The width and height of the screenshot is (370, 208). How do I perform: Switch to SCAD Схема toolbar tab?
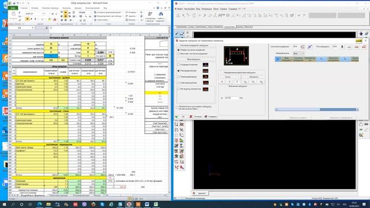tap(191, 27)
